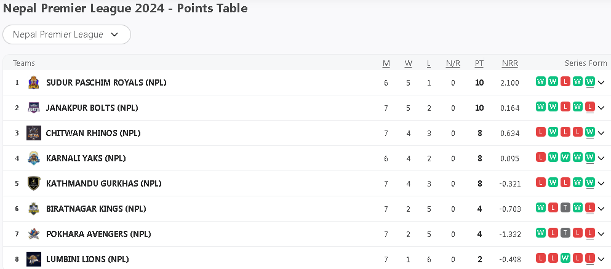Click the Sudur Paschim Royals team logo
The image size is (611, 269).
click(x=34, y=82)
